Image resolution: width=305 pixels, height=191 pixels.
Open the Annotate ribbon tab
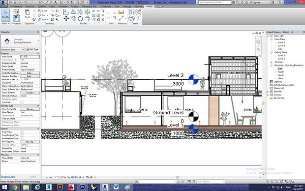[63, 7]
